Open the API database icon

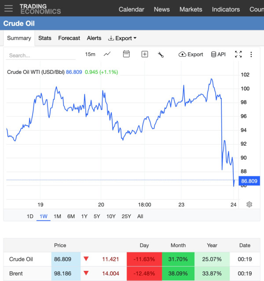[218, 54]
